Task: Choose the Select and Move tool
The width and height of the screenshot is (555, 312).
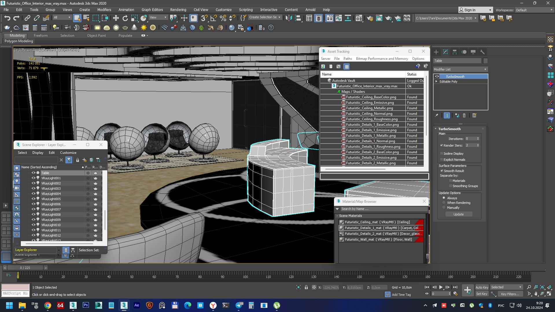Action: tap(116, 18)
